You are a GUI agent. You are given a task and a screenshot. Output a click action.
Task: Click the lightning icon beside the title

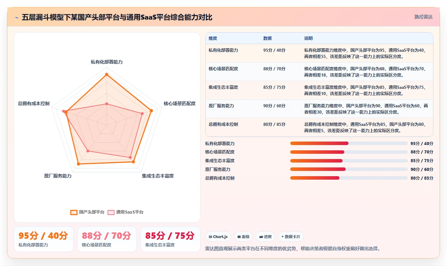[x=16, y=17]
